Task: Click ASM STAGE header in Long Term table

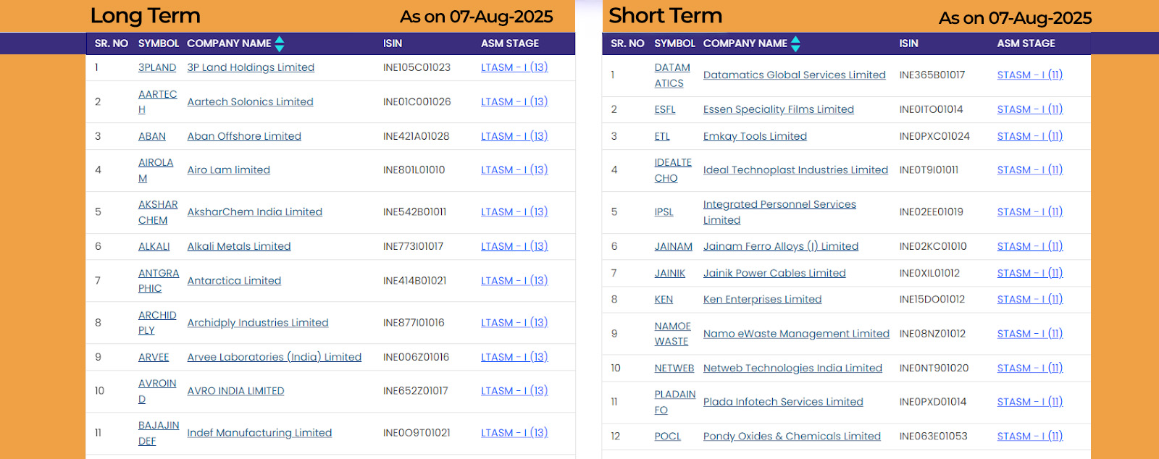Action: [x=510, y=43]
